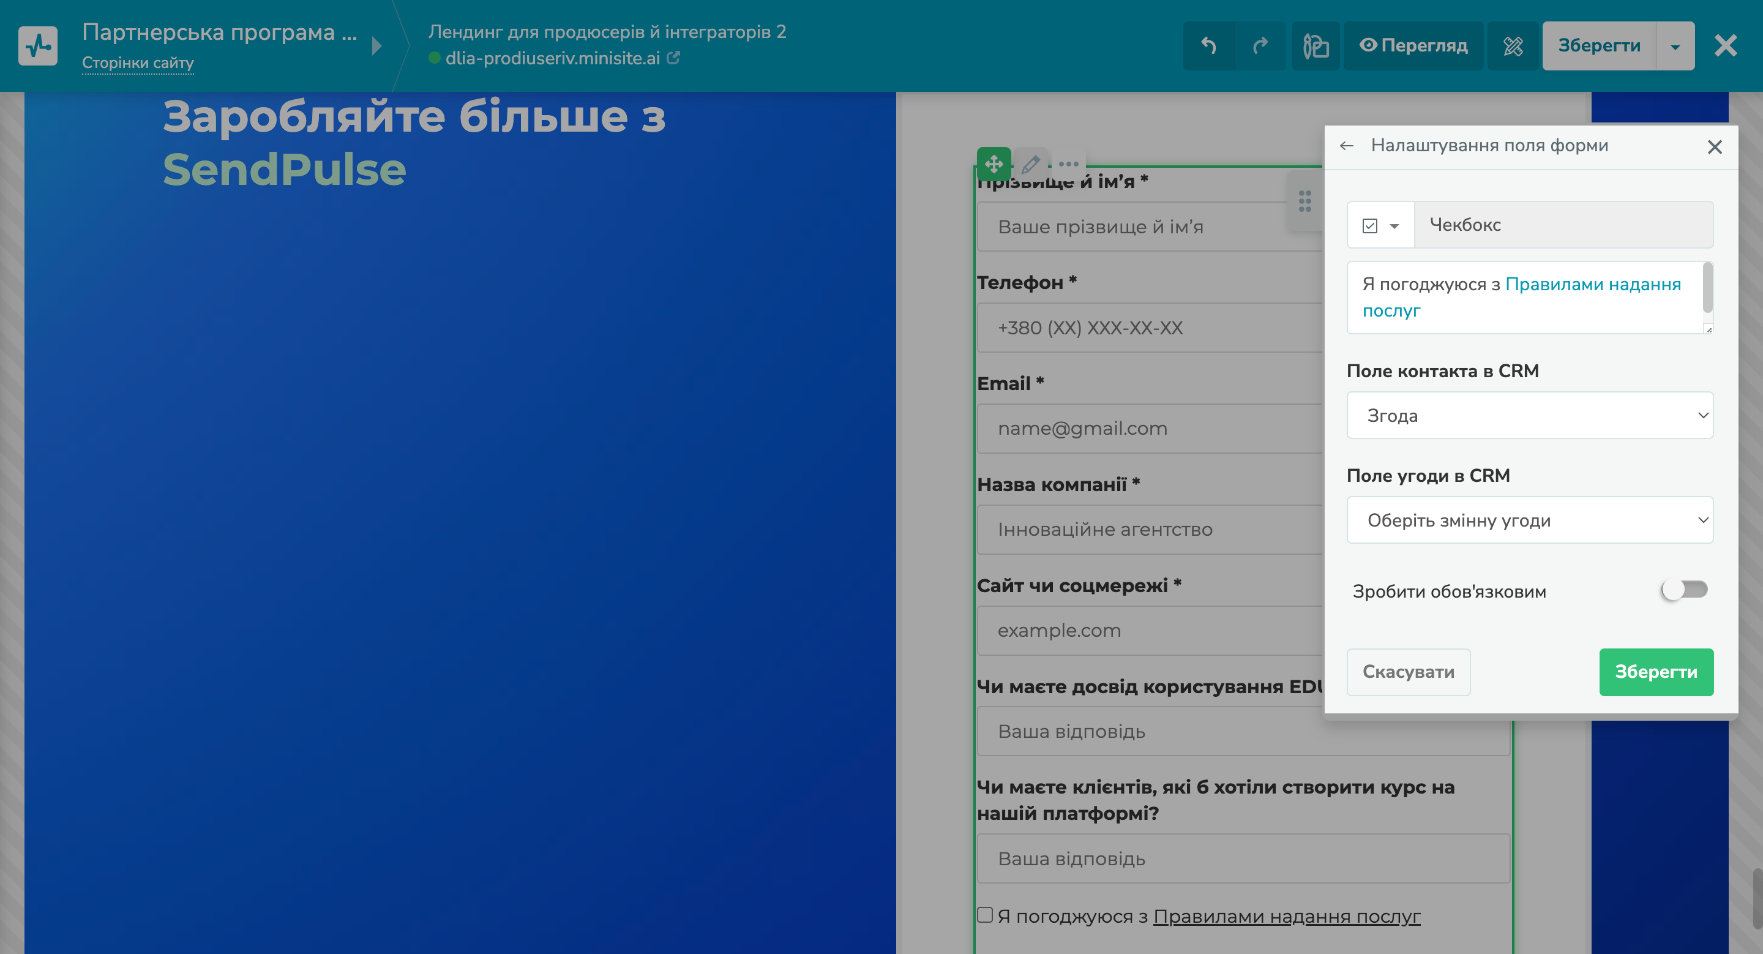Click the SendPulse logo icon
The width and height of the screenshot is (1763, 954).
(37, 46)
